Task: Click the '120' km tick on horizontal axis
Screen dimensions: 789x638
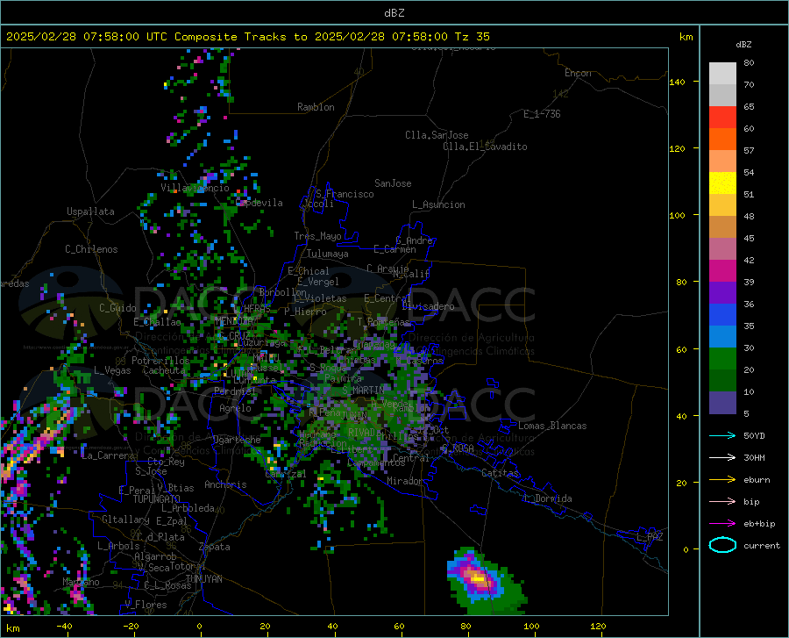Action: pyautogui.click(x=598, y=626)
